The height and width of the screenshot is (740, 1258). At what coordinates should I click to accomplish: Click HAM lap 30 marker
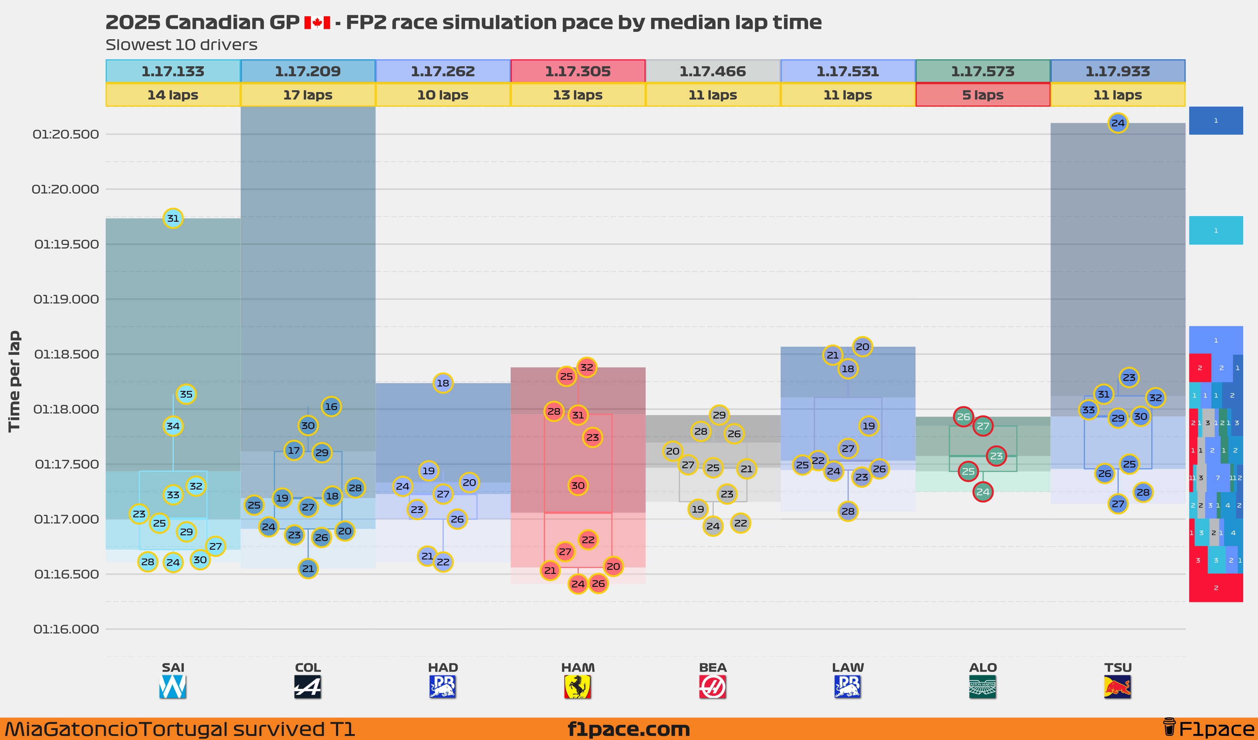pos(578,485)
